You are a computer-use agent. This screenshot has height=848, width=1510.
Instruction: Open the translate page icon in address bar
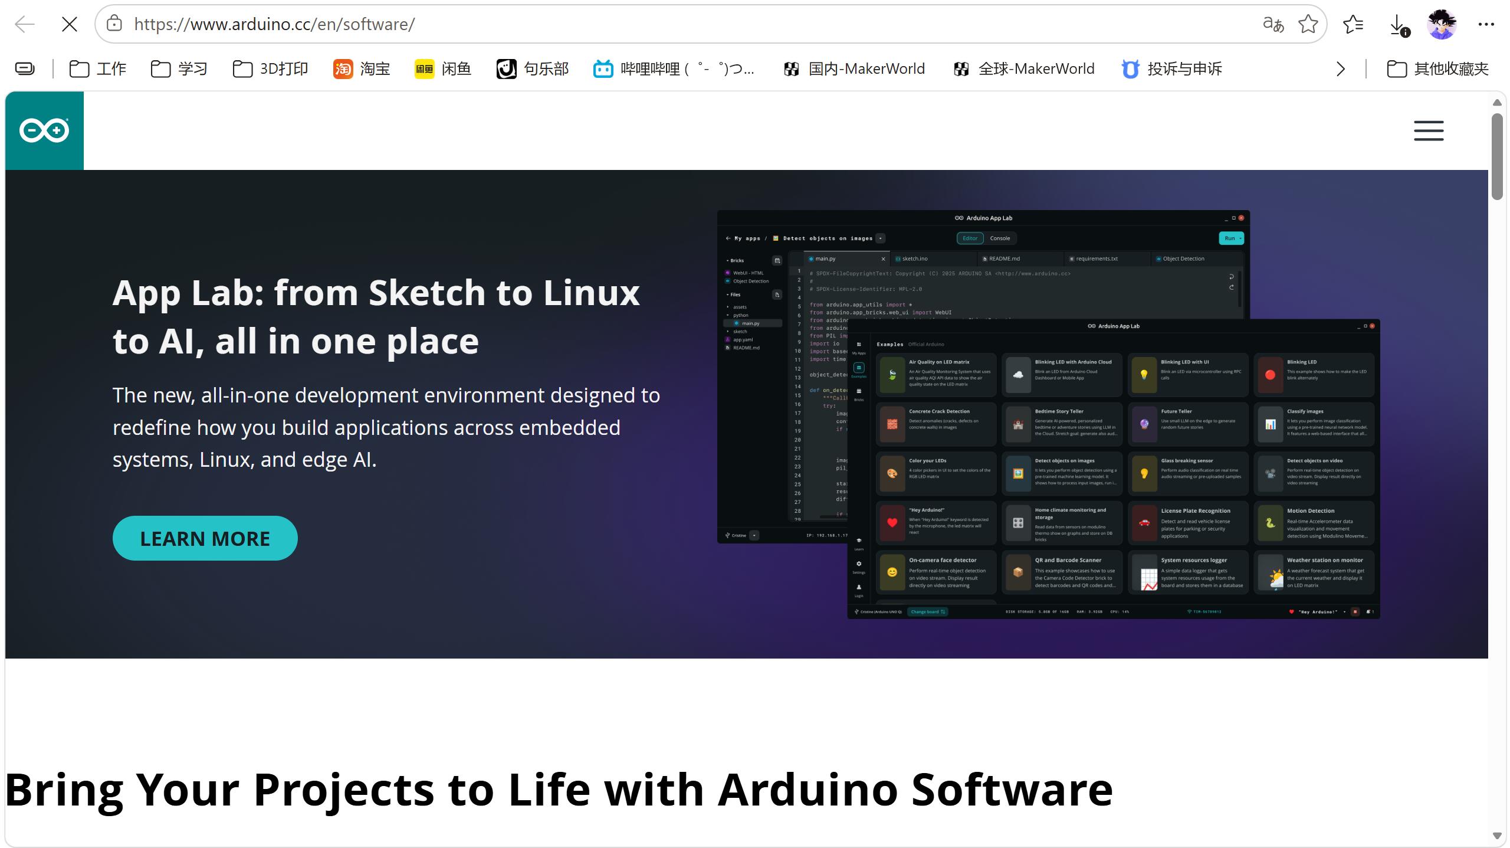(1273, 24)
